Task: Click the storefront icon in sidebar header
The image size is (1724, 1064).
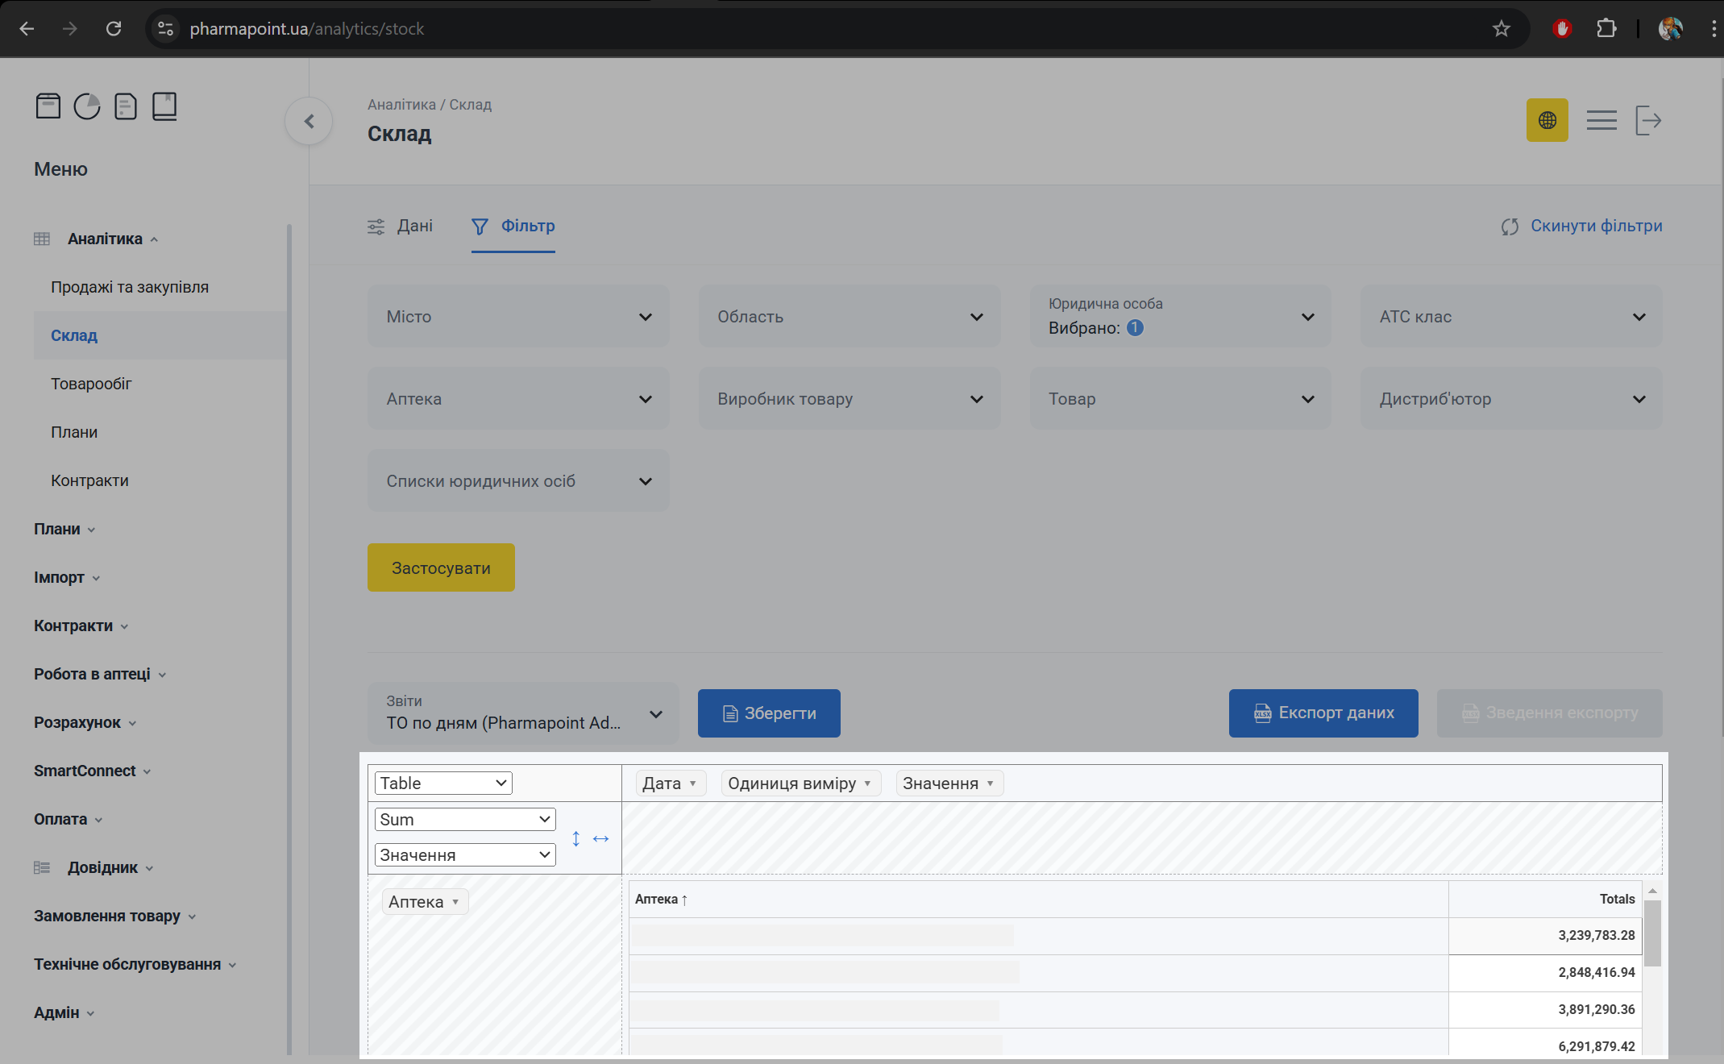Action: [x=48, y=106]
